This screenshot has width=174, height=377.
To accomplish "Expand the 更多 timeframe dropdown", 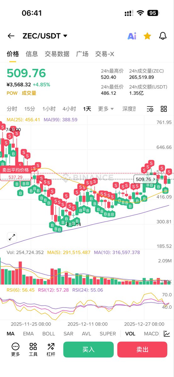I will click(x=106, y=109).
